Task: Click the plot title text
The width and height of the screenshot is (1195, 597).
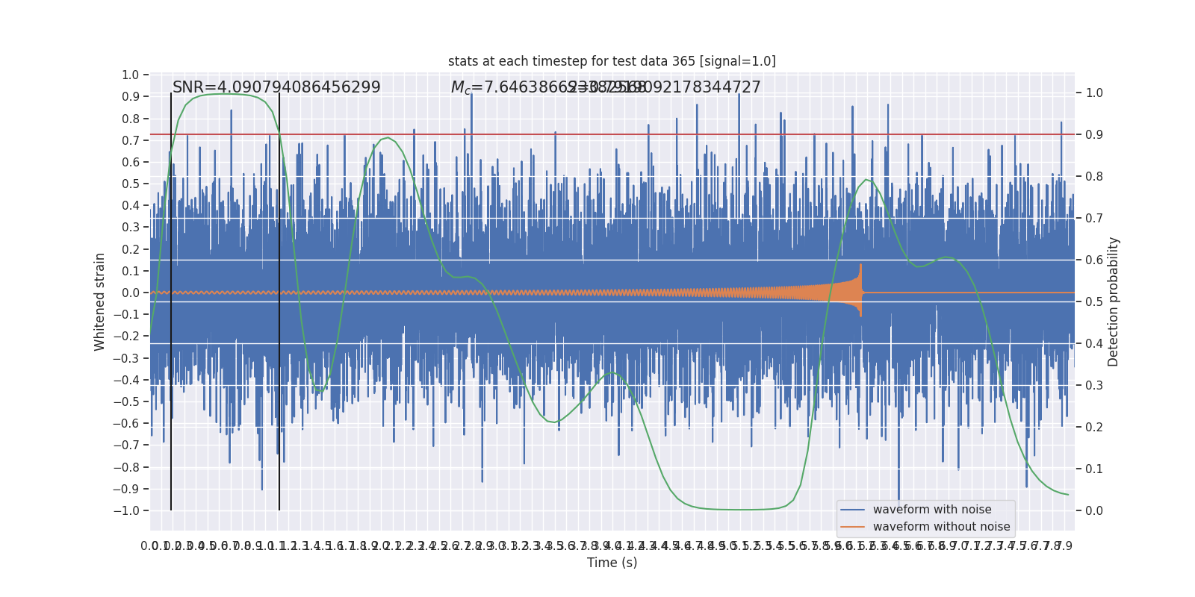Action: pos(612,61)
